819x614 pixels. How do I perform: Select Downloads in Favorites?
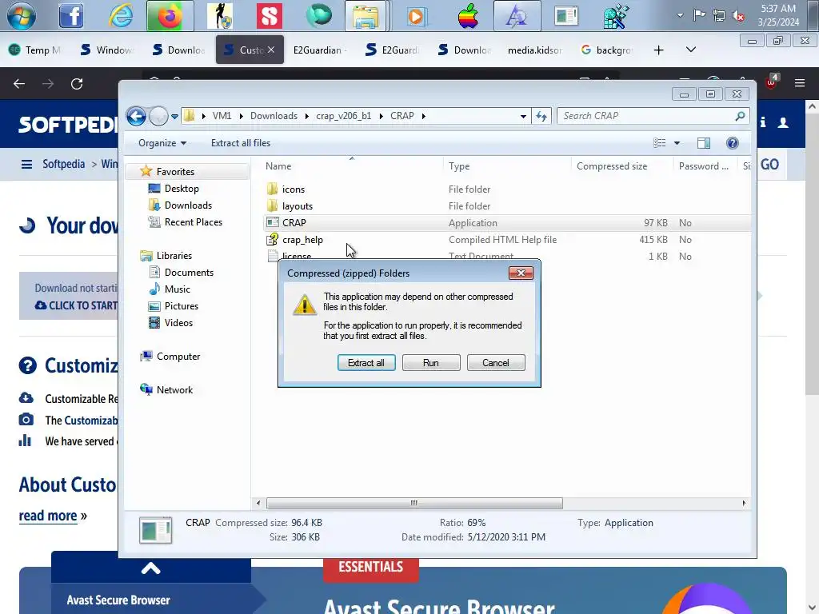[188, 205]
